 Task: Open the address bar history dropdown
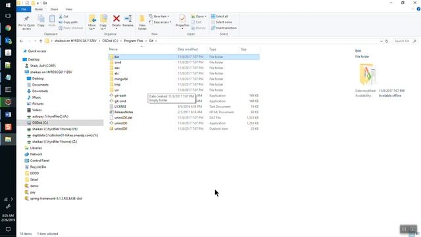[x=382, y=41]
